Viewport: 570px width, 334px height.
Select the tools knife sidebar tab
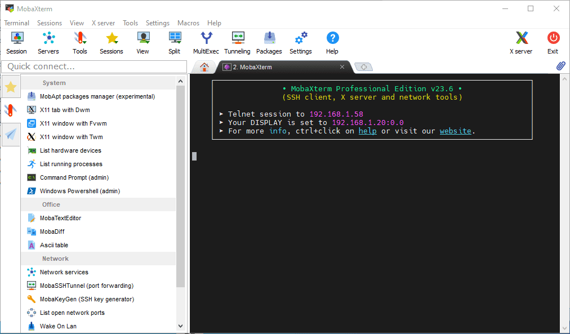[11, 110]
